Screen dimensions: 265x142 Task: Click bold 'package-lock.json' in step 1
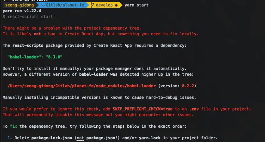pyautogui.click(x=52, y=138)
